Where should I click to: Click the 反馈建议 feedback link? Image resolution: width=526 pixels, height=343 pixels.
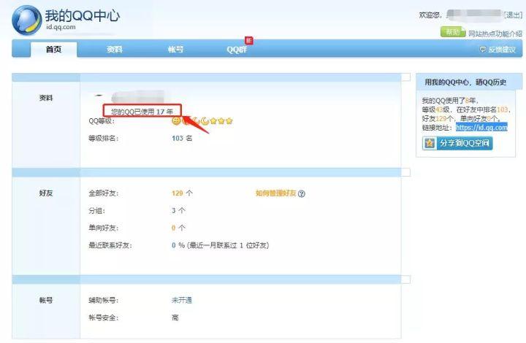(x=501, y=50)
